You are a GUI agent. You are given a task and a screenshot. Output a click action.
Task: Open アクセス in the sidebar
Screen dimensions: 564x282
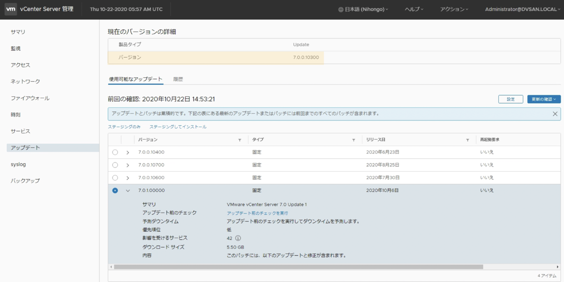(20, 65)
